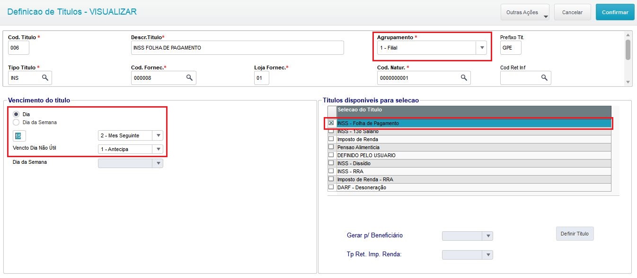Check Imposto de Renda - RRA checkbox

tap(331, 179)
